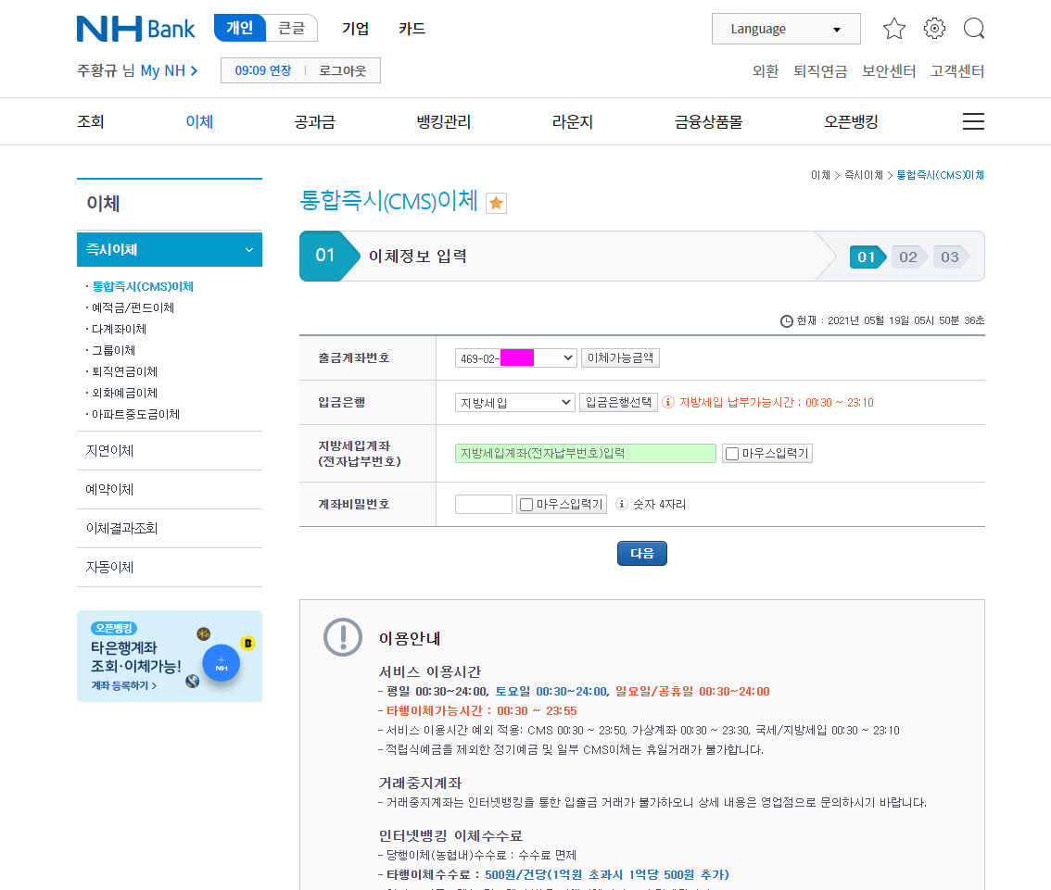The width and height of the screenshot is (1051, 890).
Task: Click the 지방세입계좌 input field
Action: coord(585,454)
